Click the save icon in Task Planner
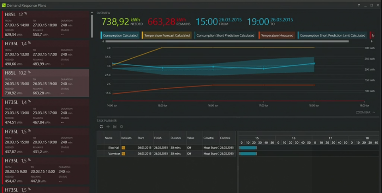Viewport: 382px width, 193px height. (114, 127)
